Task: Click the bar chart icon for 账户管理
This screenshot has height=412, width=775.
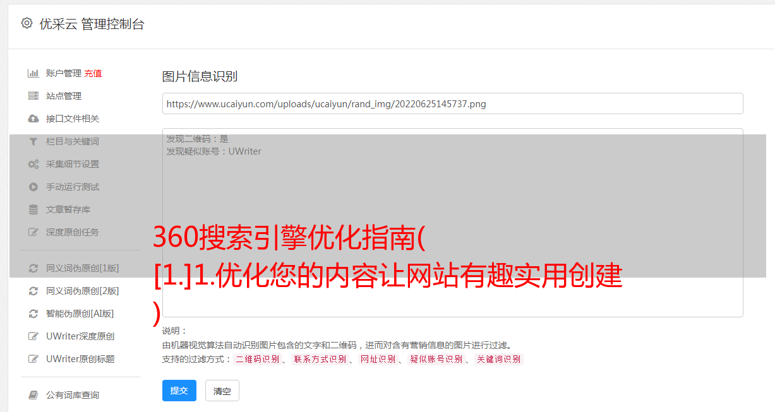Action: coord(33,73)
